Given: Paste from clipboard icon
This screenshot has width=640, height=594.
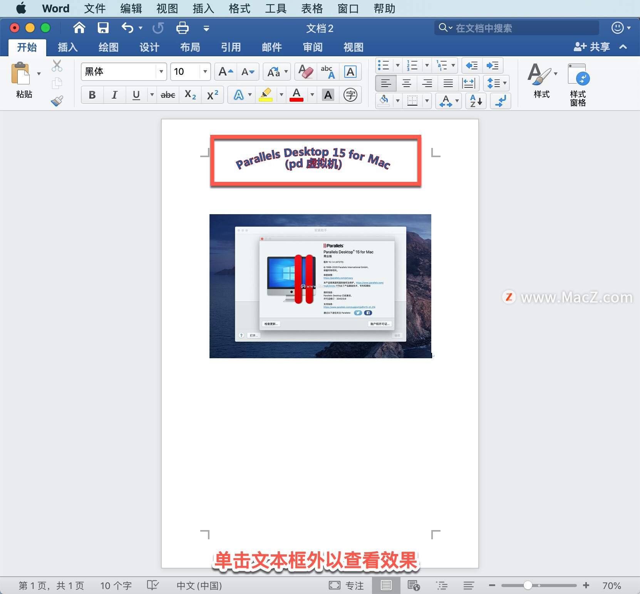Looking at the screenshot, I should (x=21, y=73).
